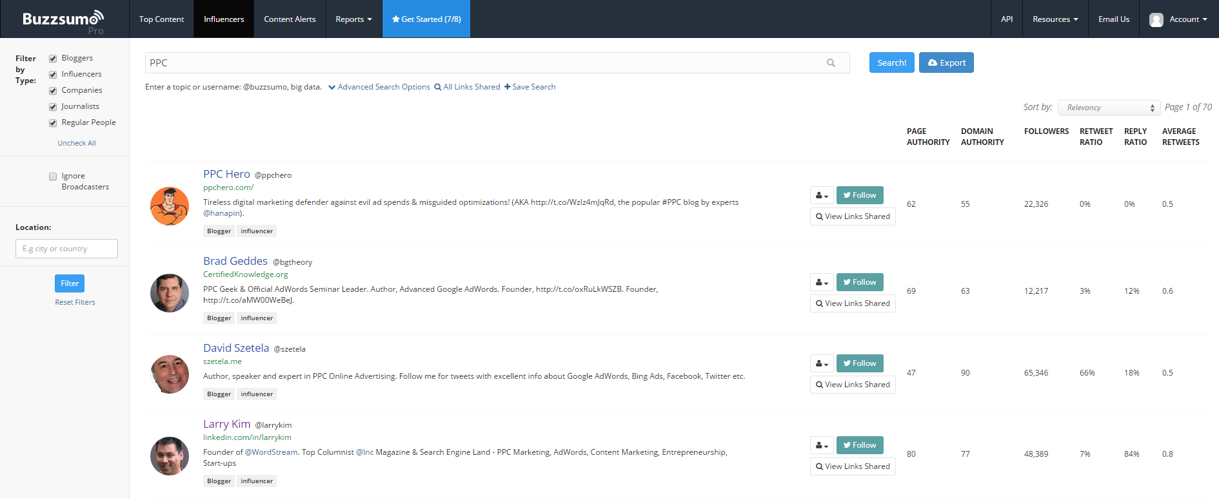Click the Export button
The image size is (1219, 498).
946,62
